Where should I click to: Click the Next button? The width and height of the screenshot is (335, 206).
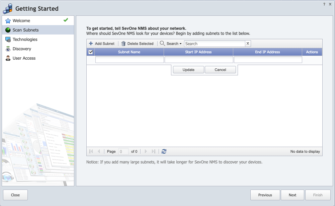point(292,195)
